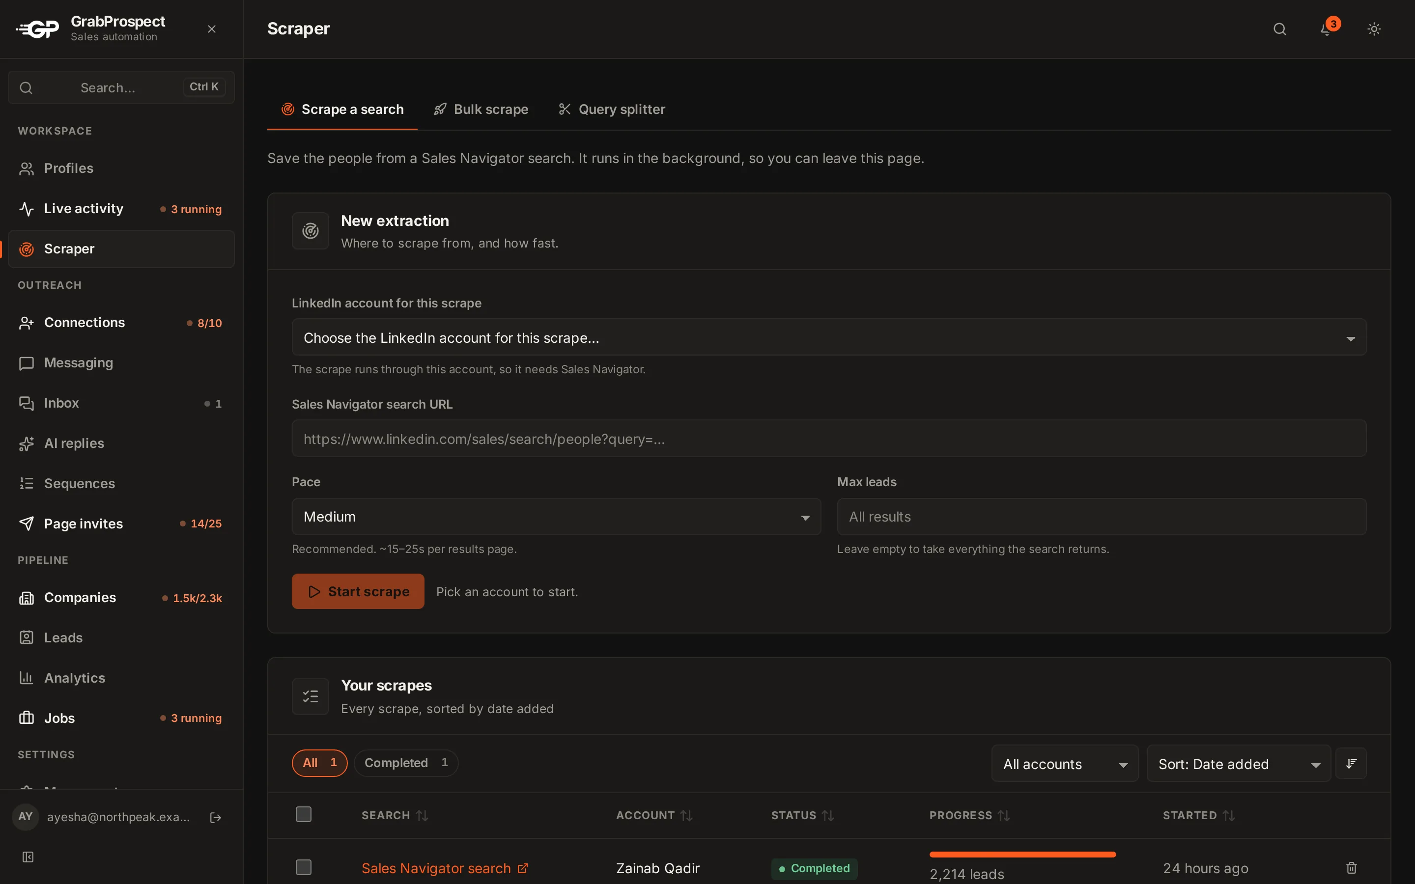Tick the select-all checkbox in table header
1415x884 pixels.
point(304,814)
